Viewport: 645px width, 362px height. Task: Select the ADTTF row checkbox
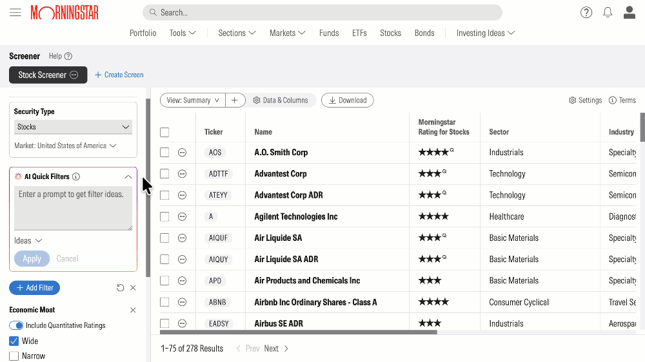point(164,174)
